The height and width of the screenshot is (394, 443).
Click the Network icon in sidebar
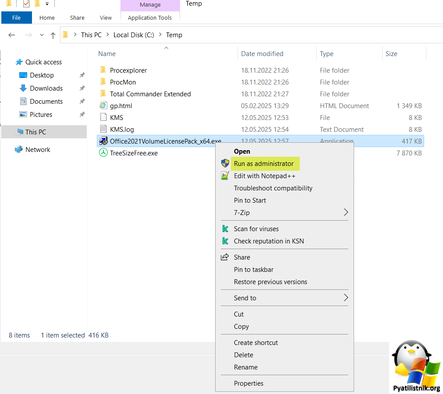pos(19,149)
